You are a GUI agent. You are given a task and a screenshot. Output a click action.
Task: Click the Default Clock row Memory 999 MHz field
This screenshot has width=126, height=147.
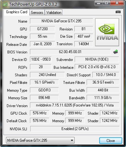[x=75, y=121]
